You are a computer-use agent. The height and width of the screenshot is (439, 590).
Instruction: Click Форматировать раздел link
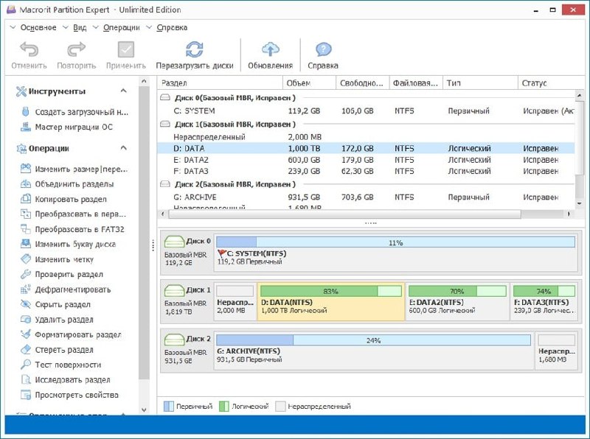(x=77, y=334)
